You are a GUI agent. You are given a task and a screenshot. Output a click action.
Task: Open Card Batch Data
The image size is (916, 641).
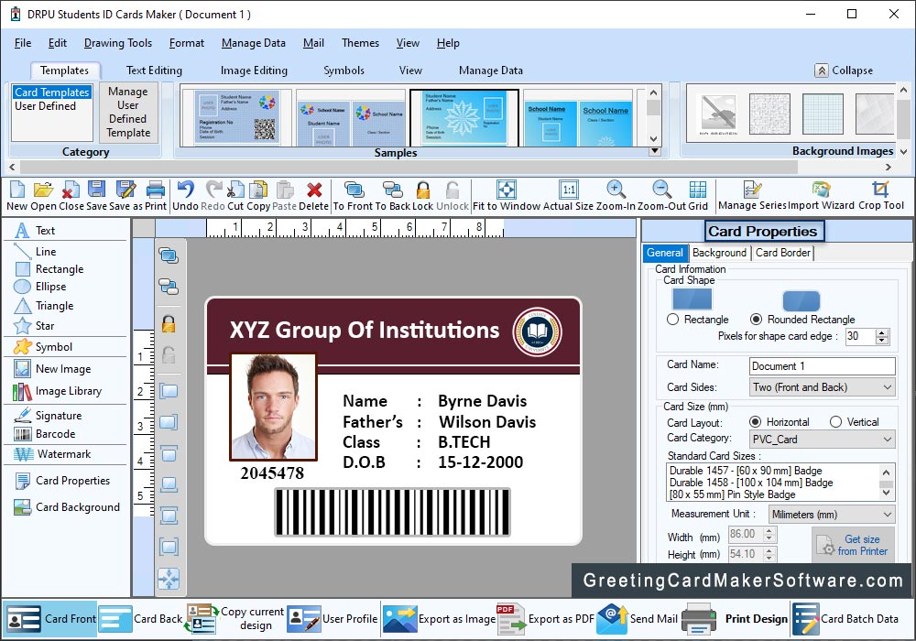pos(845,619)
